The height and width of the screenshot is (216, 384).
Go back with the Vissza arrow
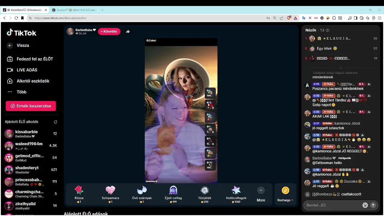(10, 46)
